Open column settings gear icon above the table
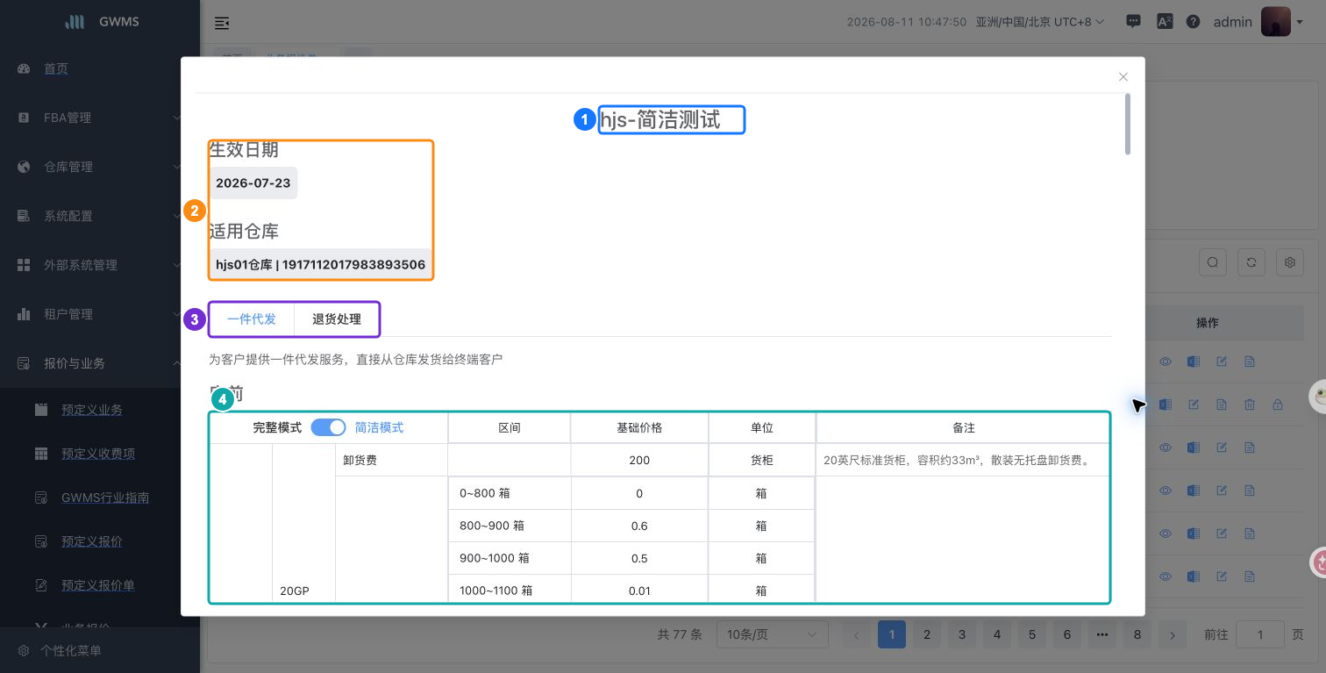Viewport: 1326px width, 673px height. click(x=1289, y=261)
